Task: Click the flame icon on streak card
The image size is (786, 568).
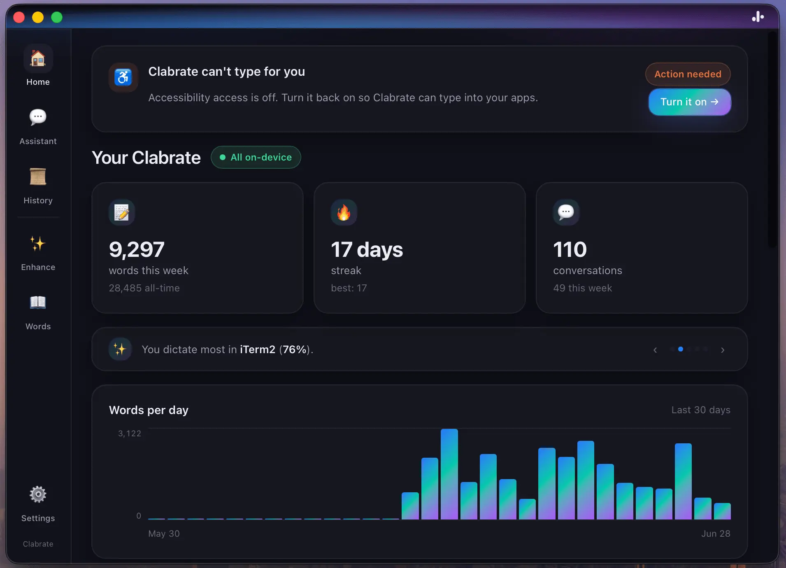Action: (344, 212)
